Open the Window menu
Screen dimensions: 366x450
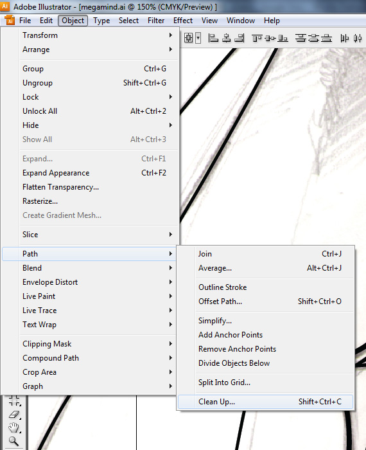click(241, 21)
